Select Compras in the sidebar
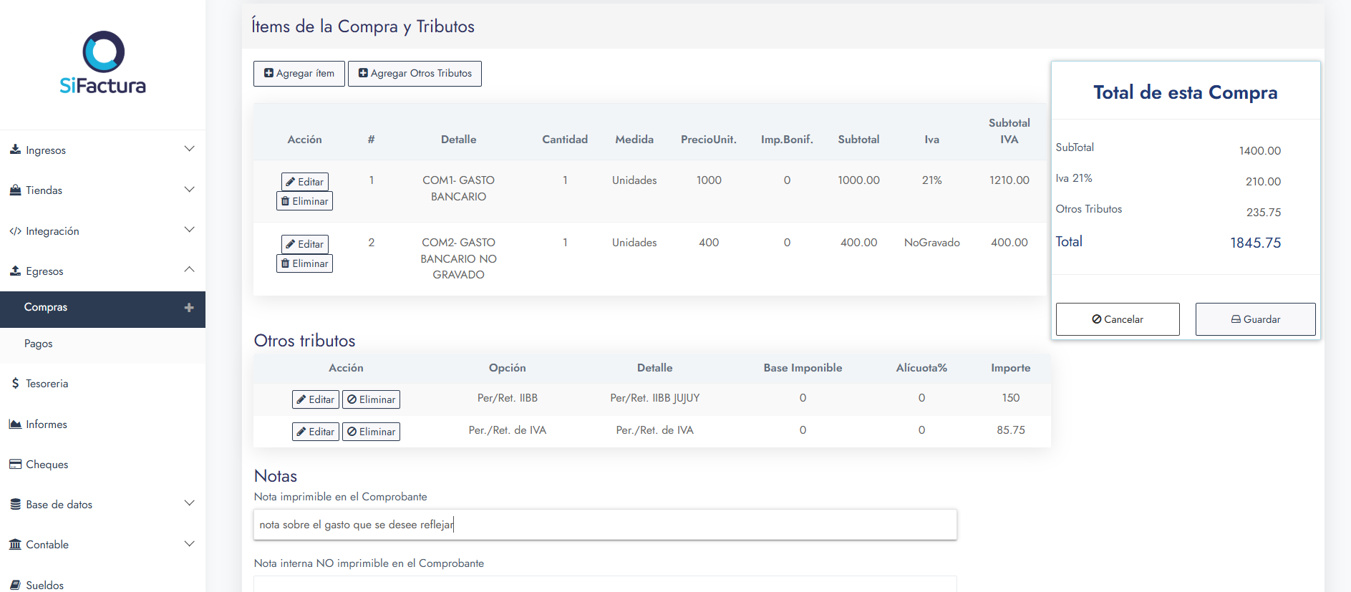 click(x=46, y=307)
